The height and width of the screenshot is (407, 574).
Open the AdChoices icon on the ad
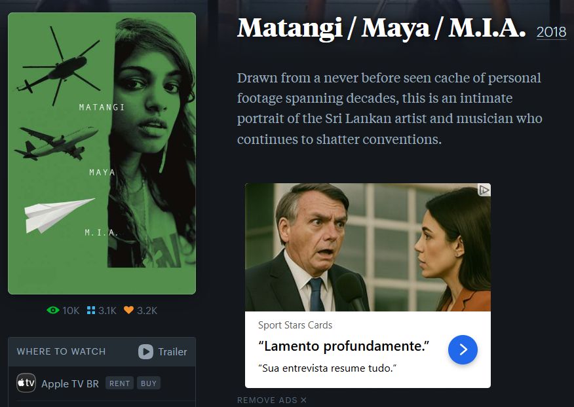(484, 190)
